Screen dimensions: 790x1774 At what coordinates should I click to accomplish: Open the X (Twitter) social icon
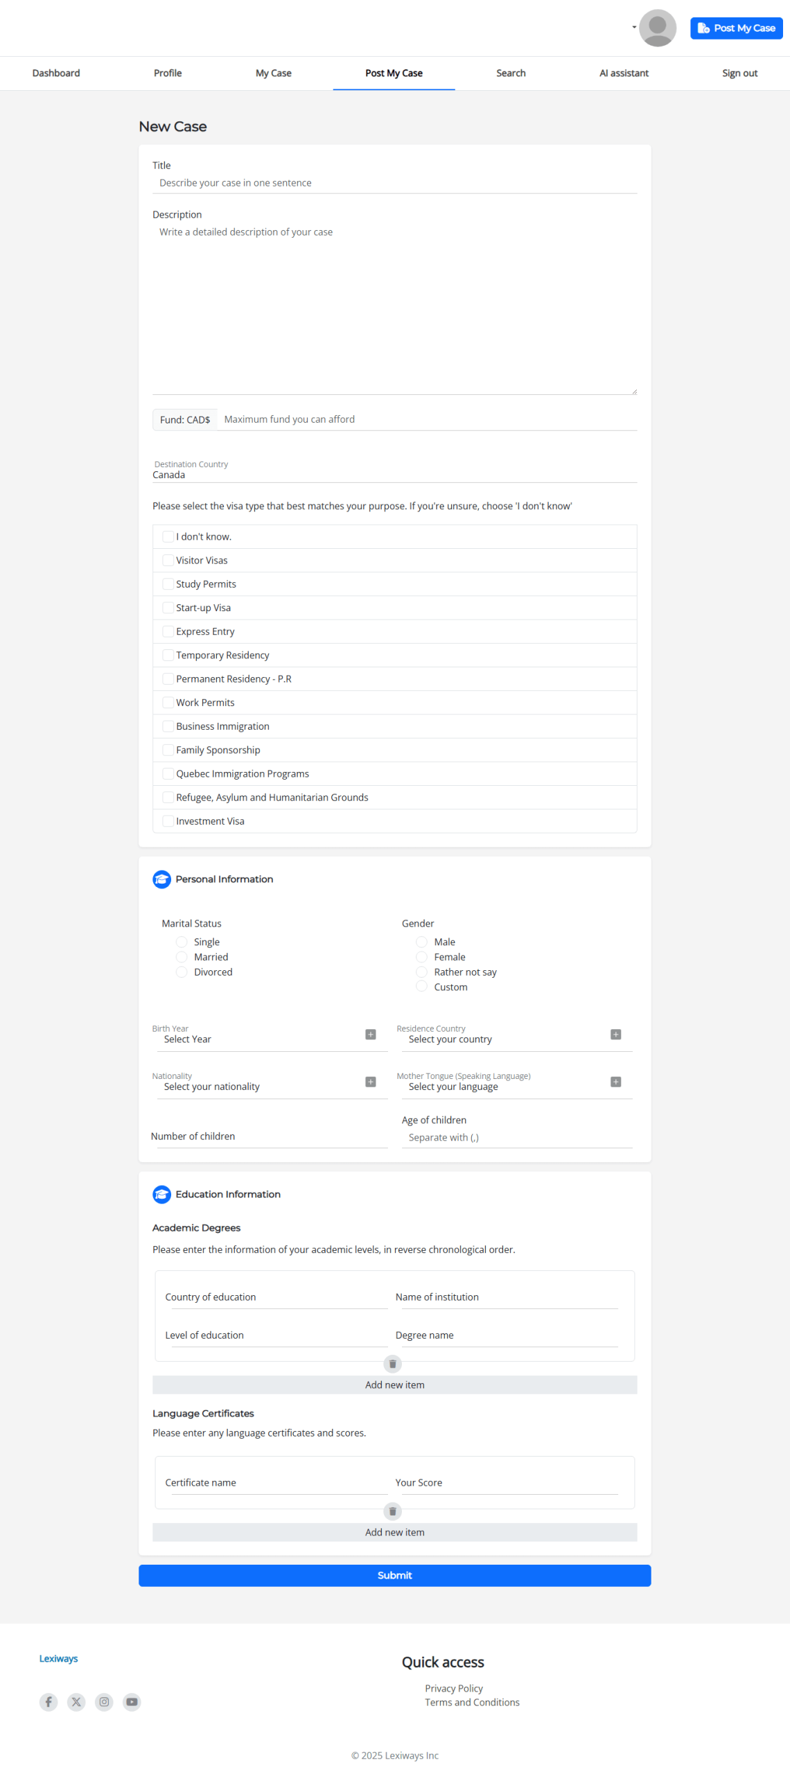[76, 1701]
